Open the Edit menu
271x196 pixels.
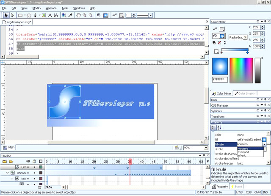pyautogui.click(x=14, y=8)
